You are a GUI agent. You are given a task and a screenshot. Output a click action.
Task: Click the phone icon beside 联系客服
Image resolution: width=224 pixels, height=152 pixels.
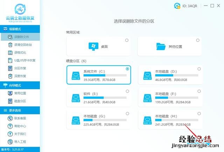[10, 118]
